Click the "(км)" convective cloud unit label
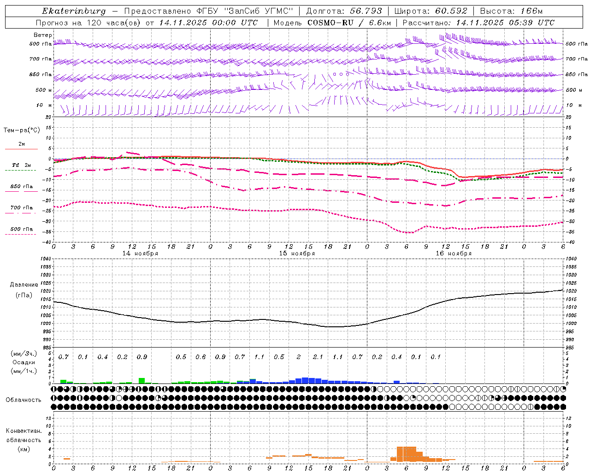The height and width of the screenshot is (472, 590). (x=24, y=449)
